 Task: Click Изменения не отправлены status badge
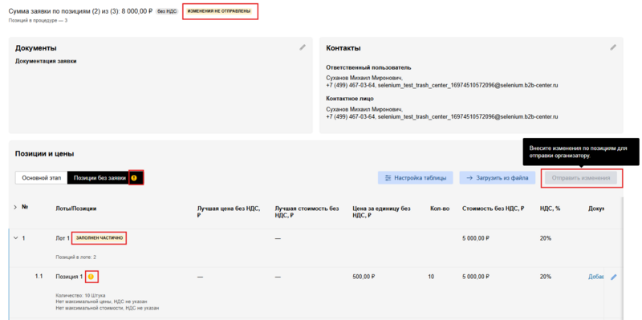tap(218, 11)
